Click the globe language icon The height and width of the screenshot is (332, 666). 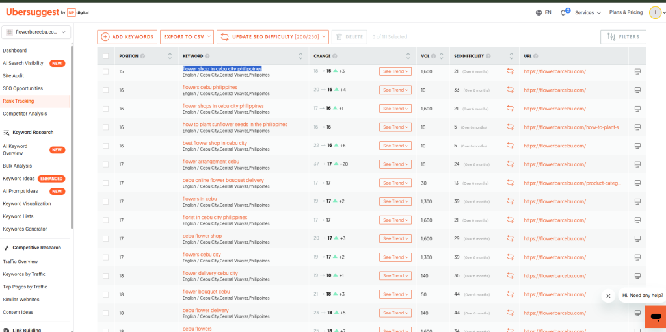coord(539,12)
